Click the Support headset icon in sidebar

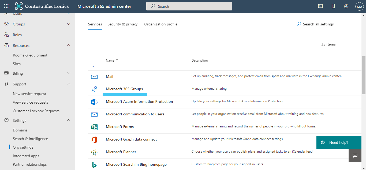click(6, 84)
